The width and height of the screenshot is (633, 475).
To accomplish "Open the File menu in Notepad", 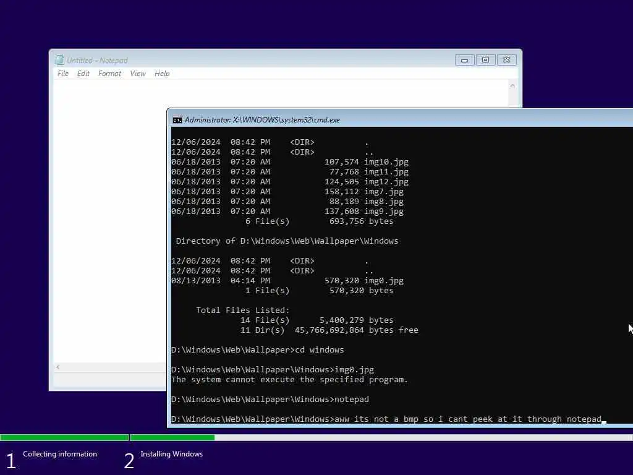I will pos(63,74).
